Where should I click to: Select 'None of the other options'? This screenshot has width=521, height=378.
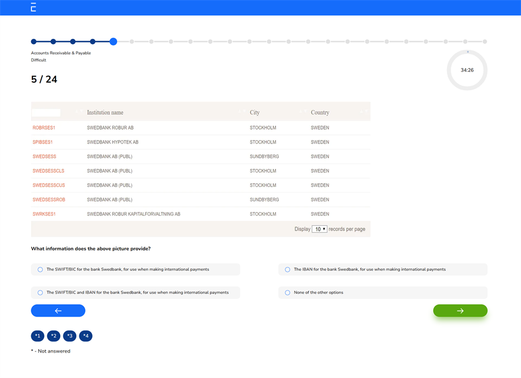288,292
